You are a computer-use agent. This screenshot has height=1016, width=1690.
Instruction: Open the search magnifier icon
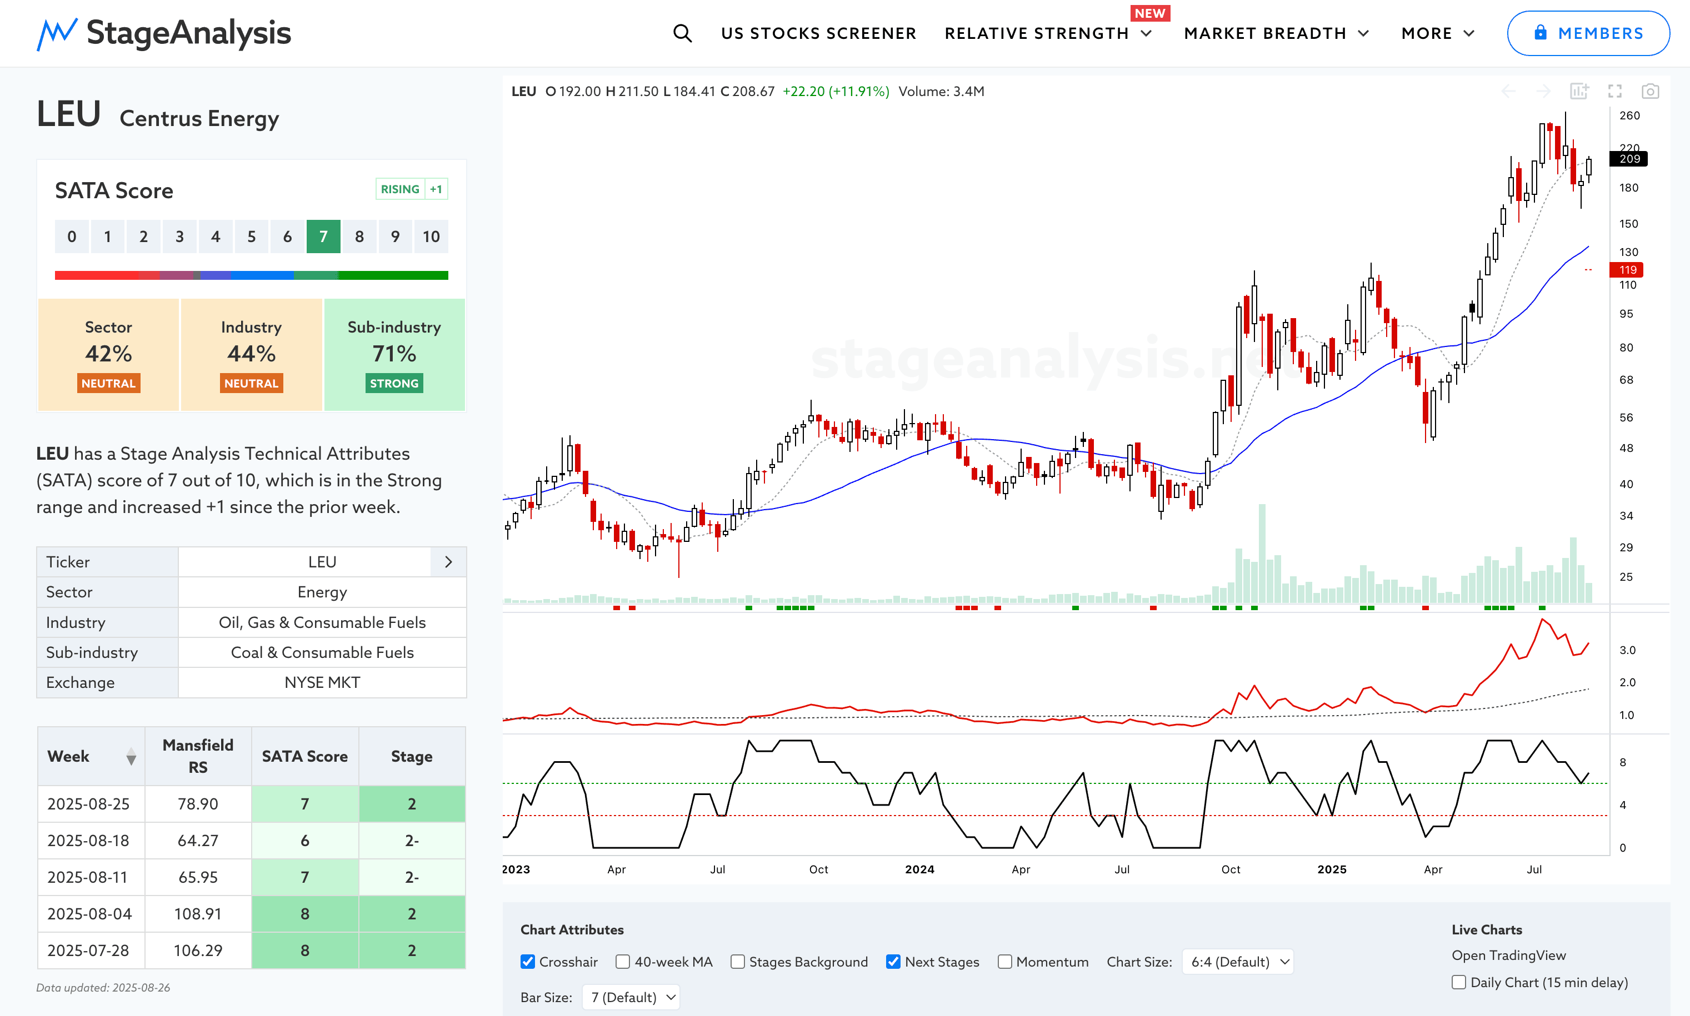tap(682, 33)
